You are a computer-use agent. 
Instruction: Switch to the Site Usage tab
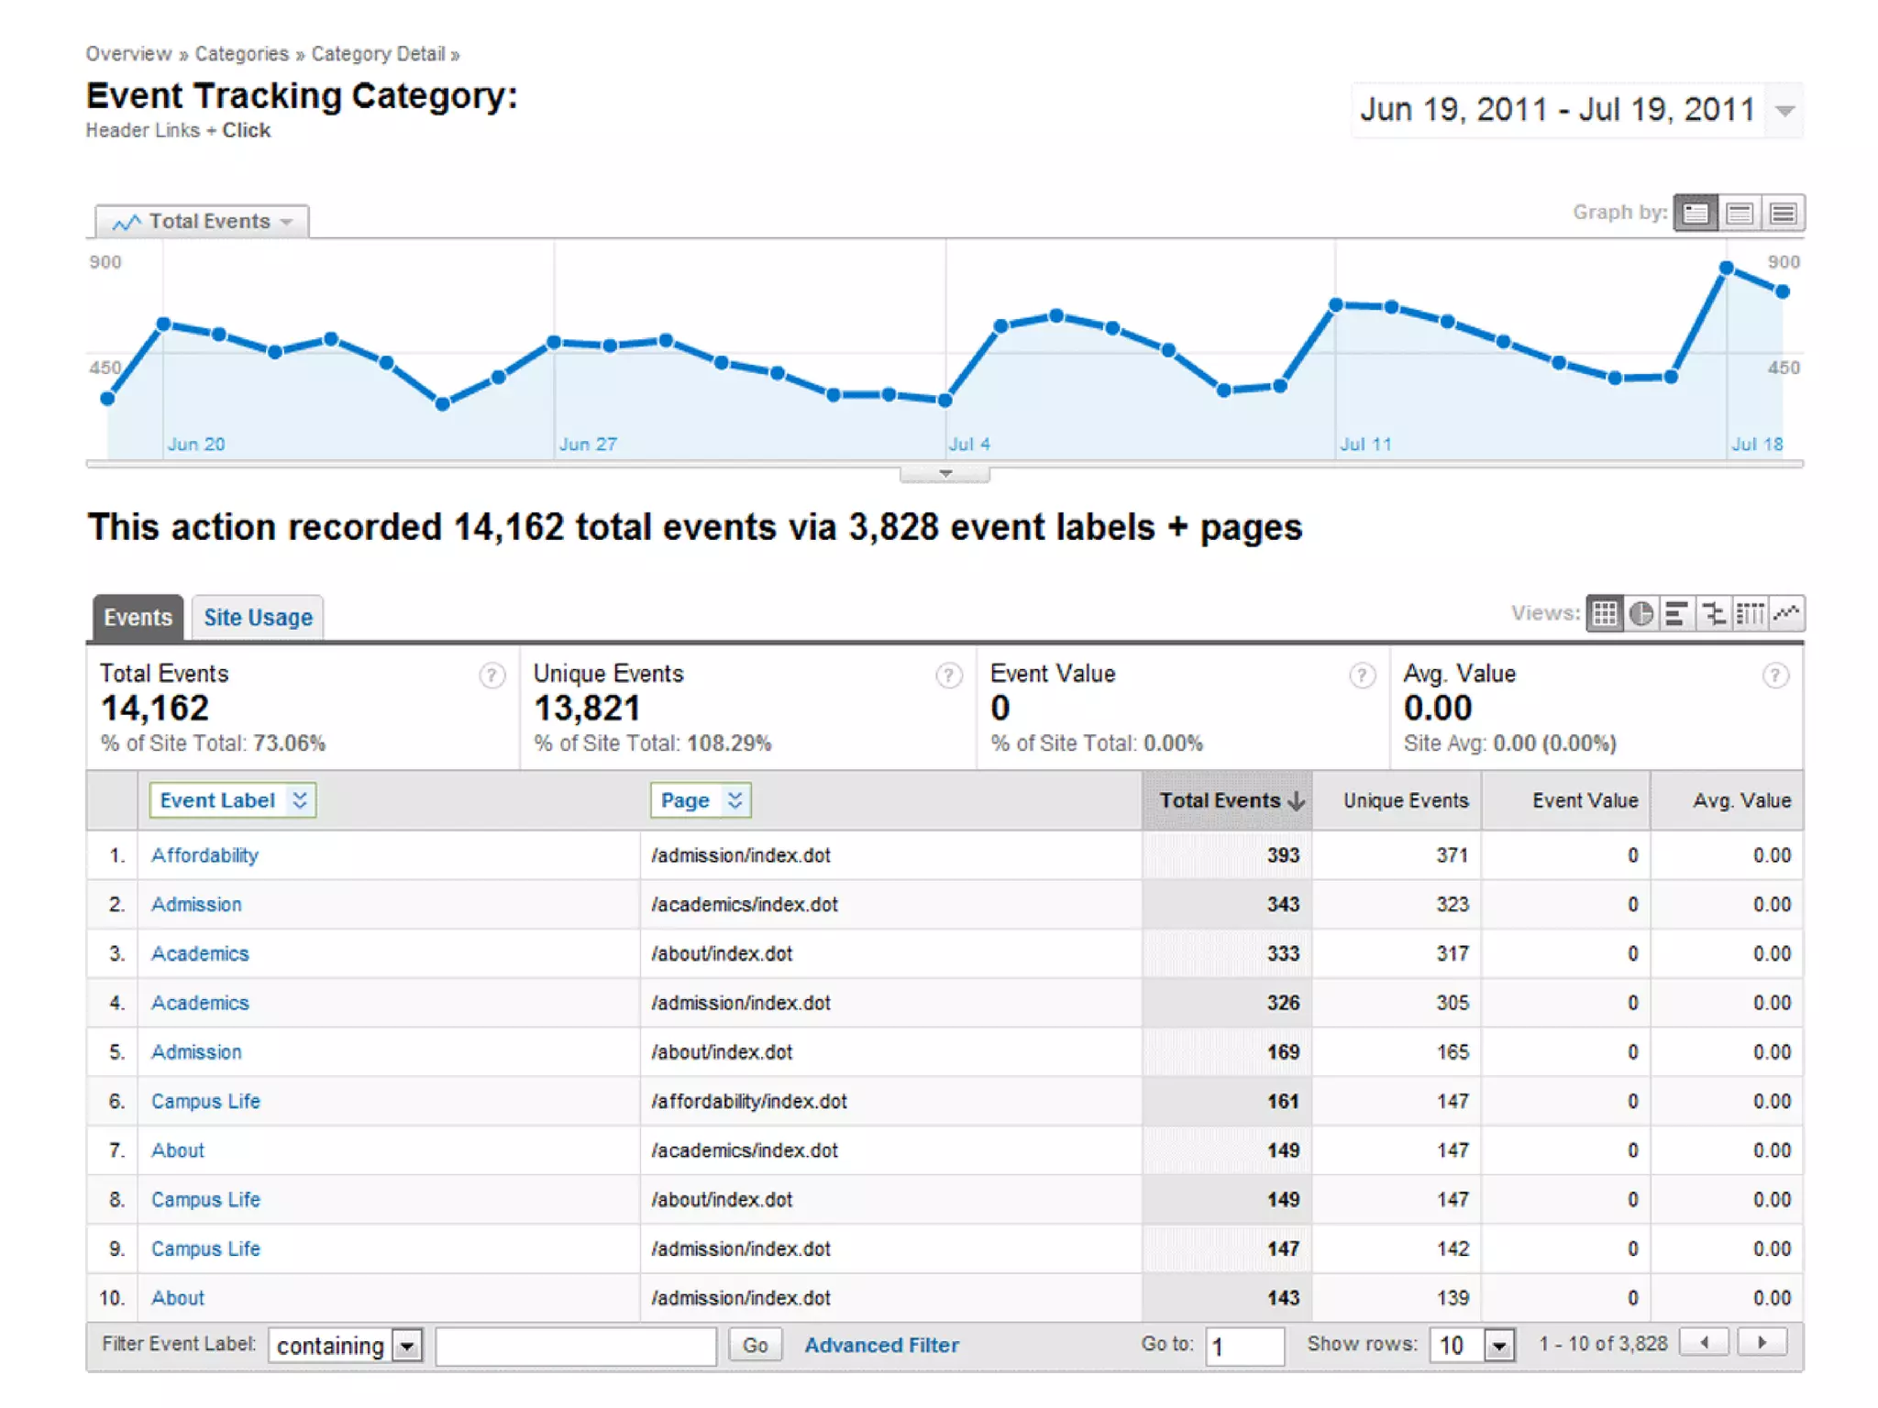point(258,617)
